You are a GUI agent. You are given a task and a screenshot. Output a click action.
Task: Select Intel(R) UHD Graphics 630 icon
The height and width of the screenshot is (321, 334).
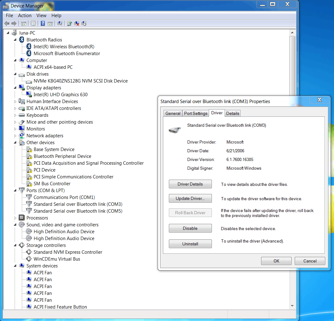pyautogui.click(x=29, y=94)
